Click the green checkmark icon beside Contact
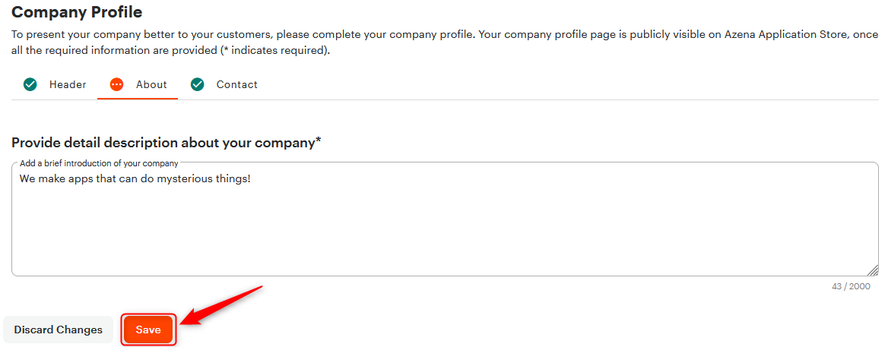The width and height of the screenshot is (888, 347). pos(197,85)
